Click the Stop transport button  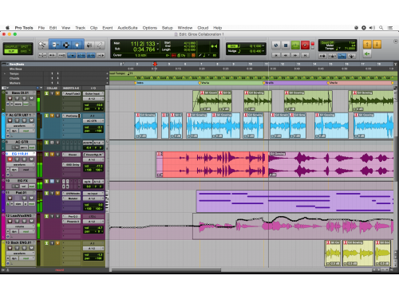286,45
